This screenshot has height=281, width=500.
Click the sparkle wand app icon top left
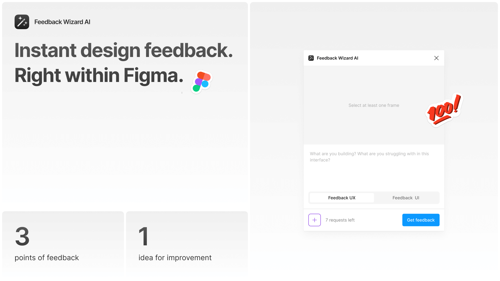pos(22,22)
